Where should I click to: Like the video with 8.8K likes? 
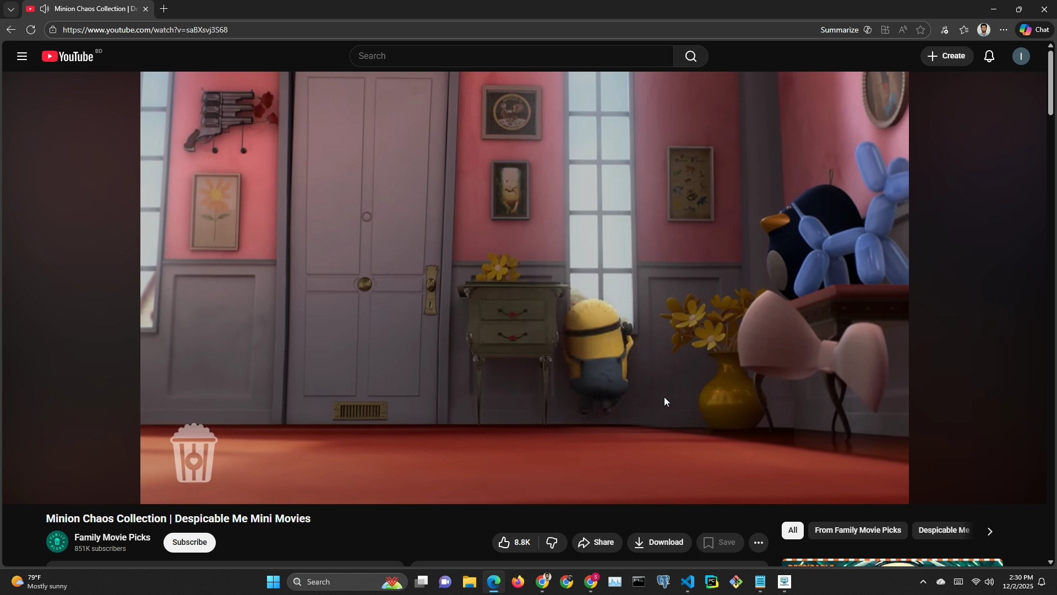coord(515,543)
